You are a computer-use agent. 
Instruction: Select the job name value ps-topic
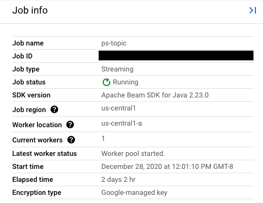click(x=114, y=43)
